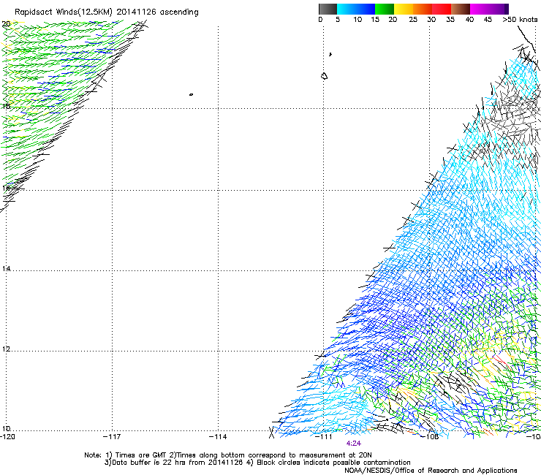
Task: Click the '14' latitude axis label
Action: click(6, 268)
